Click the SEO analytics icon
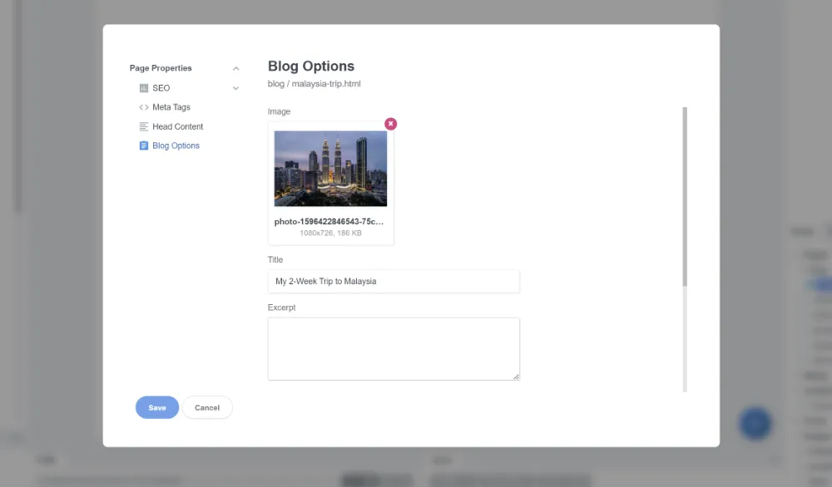The width and height of the screenshot is (832, 487). [x=142, y=87]
